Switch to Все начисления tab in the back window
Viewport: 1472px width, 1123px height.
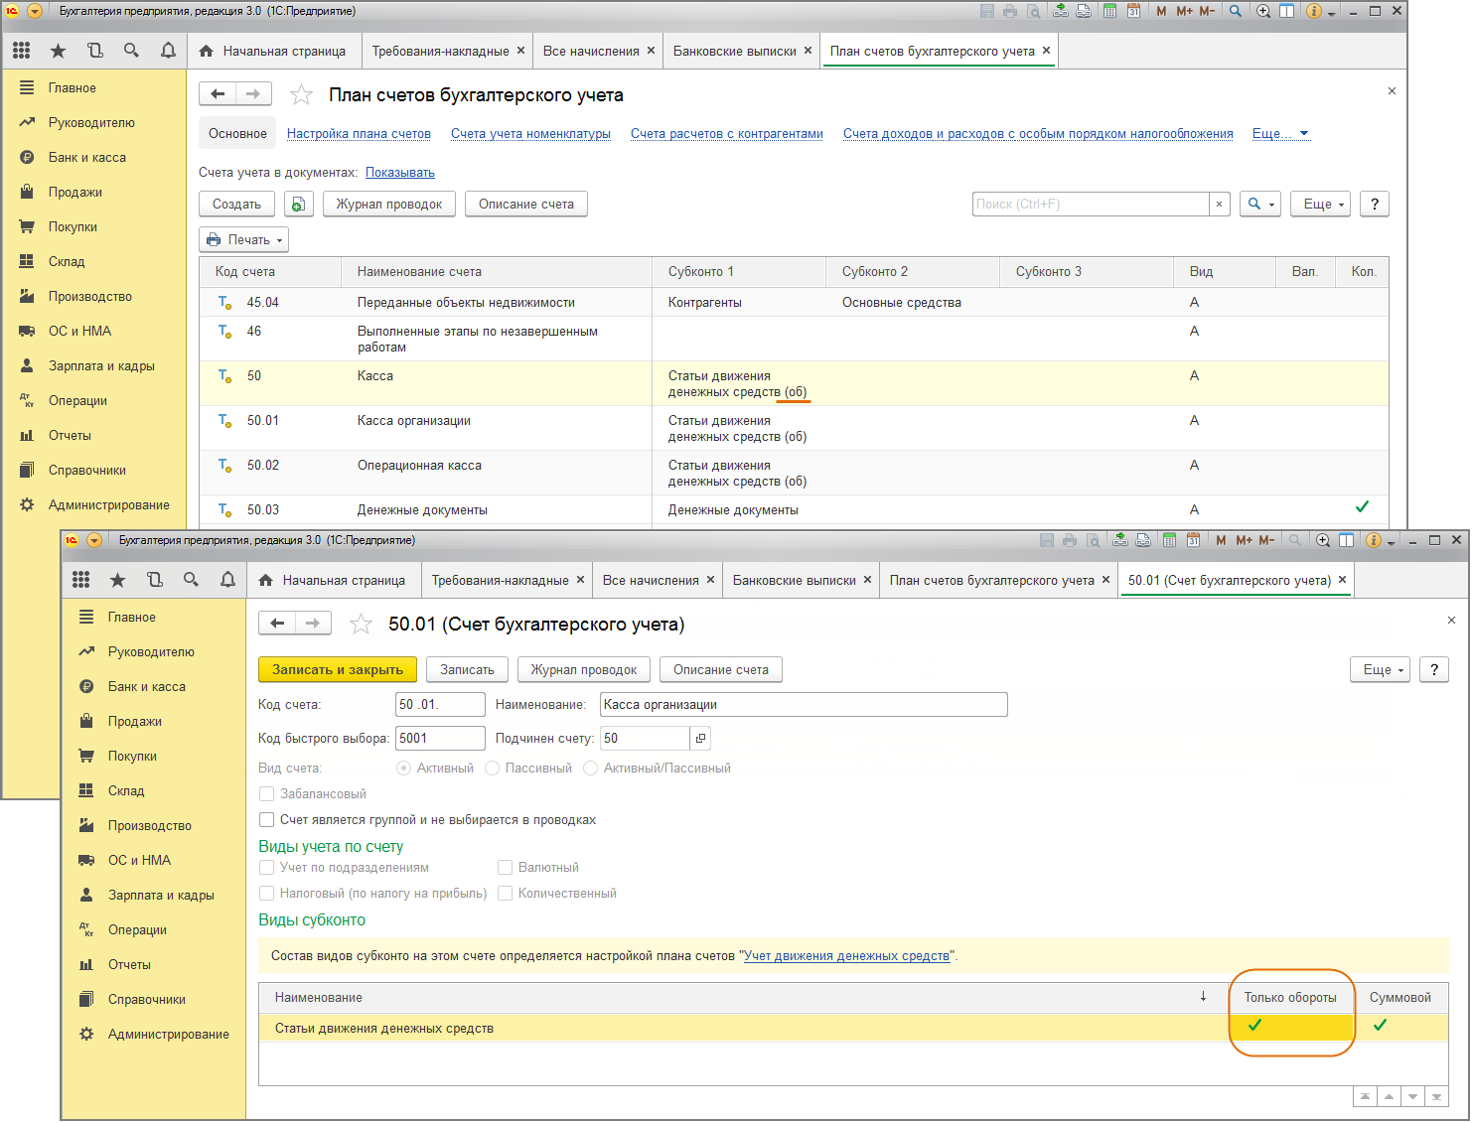pyautogui.click(x=591, y=51)
